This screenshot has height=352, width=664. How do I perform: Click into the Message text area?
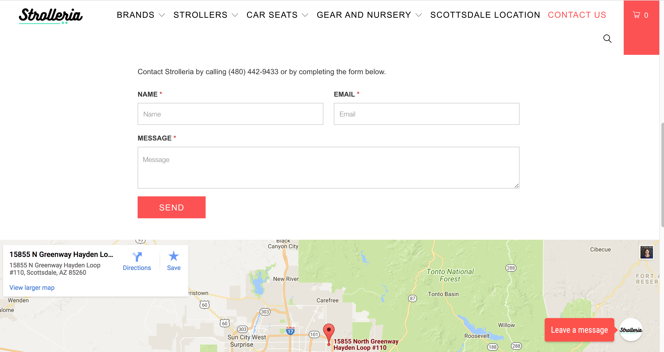point(329,168)
